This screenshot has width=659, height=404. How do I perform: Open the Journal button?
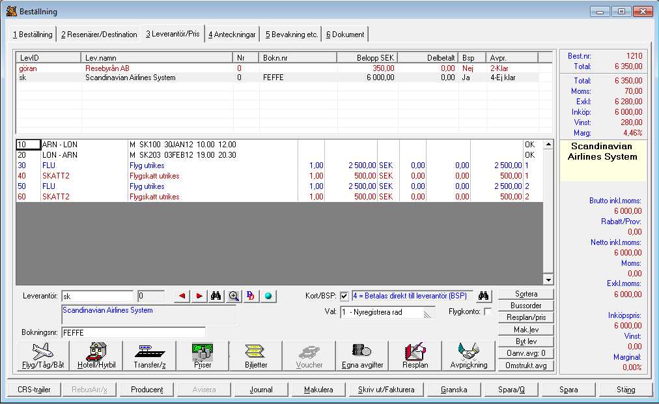261,390
